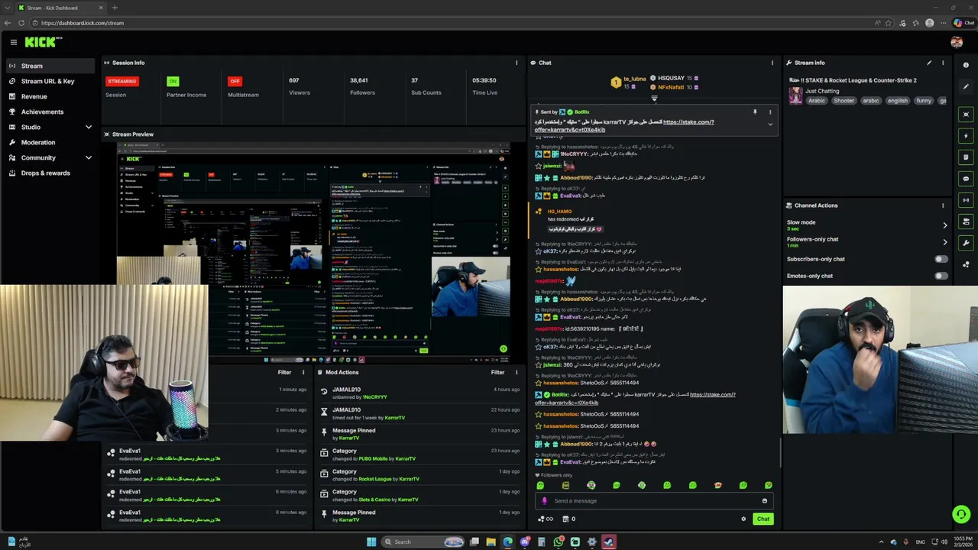Image resolution: width=978 pixels, height=550 pixels.
Task: Go to Stream in sidebar
Action: 50,66
